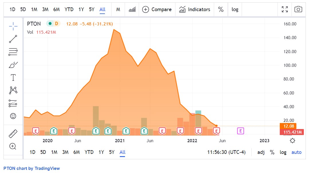Select YTD range in bottom bar
This screenshot has height=173, width=309.
pos(89,152)
